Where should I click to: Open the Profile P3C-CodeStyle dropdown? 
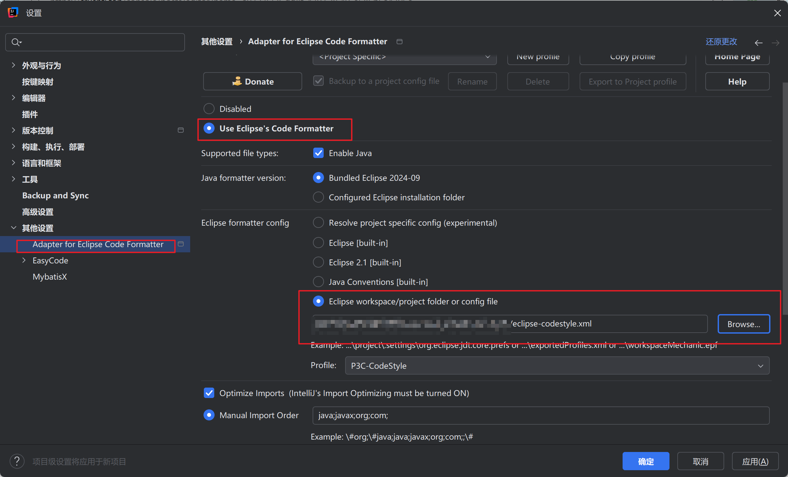(x=557, y=366)
